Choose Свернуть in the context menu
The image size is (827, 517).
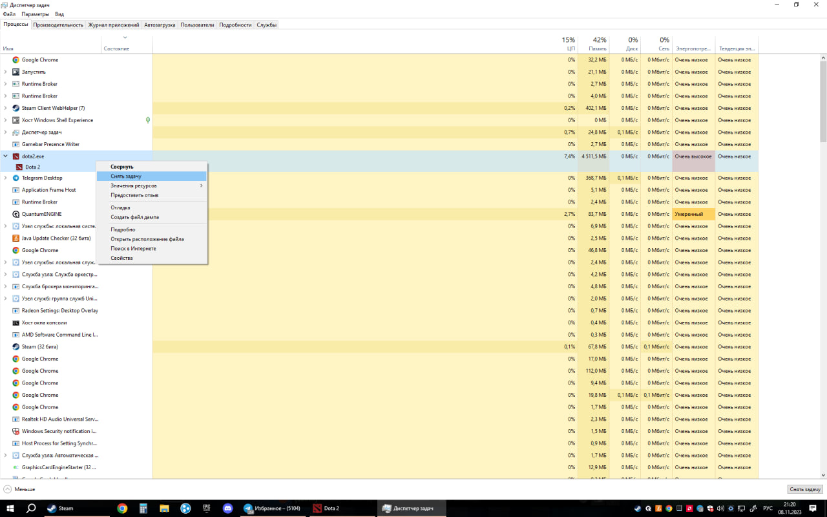click(x=152, y=167)
